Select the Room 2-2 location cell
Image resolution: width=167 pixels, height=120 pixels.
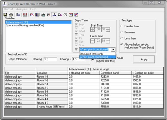(52, 88)
